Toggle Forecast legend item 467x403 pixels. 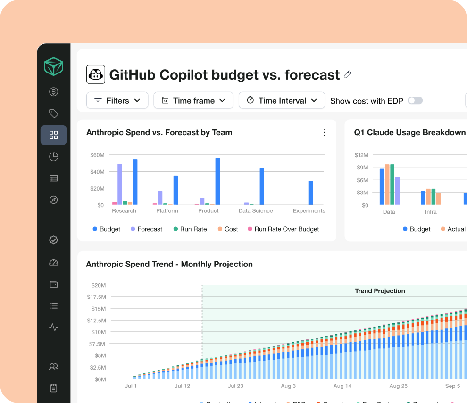pos(147,229)
